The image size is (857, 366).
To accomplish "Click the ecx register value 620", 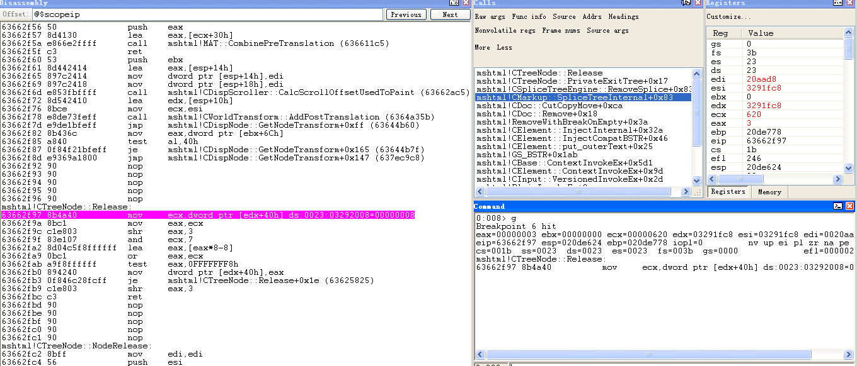I will [754, 114].
